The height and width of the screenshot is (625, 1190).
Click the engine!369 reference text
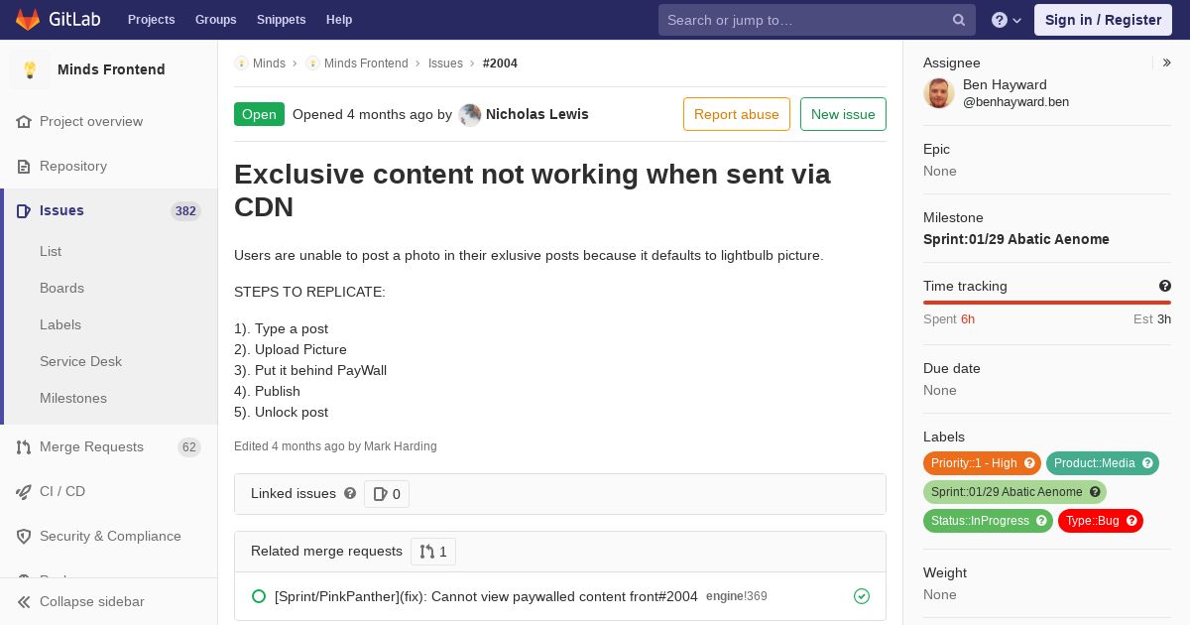coord(737,597)
